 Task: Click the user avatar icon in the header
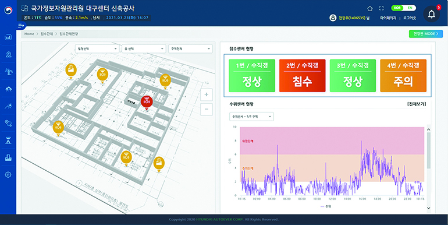pos(333,17)
